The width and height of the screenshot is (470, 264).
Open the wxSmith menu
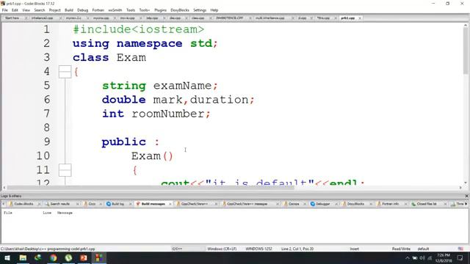[x=115, y=10]
